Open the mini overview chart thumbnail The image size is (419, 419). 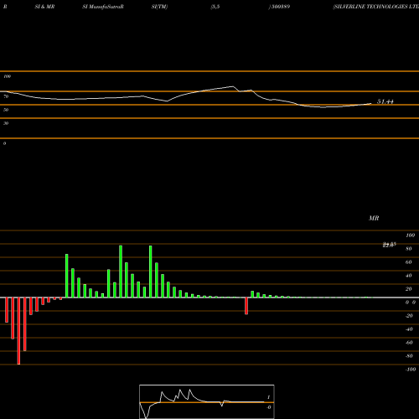point(207,401)
